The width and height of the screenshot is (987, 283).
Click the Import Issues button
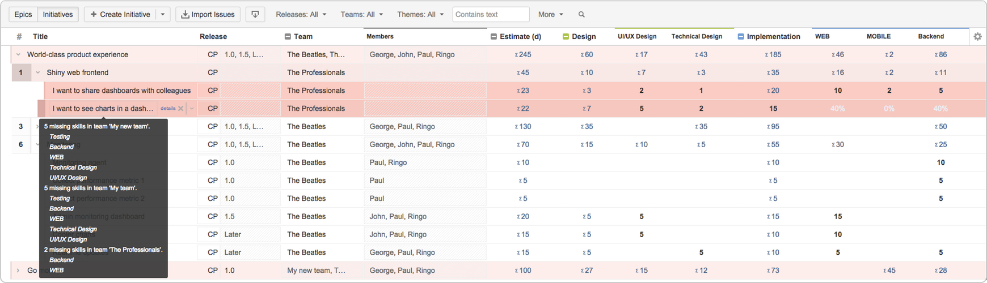208,14
